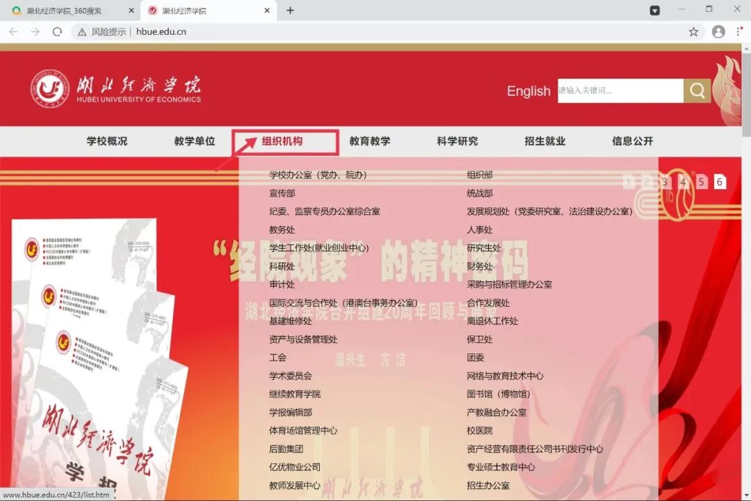Open the 信息公开 nav menu

tap(633, 141)
